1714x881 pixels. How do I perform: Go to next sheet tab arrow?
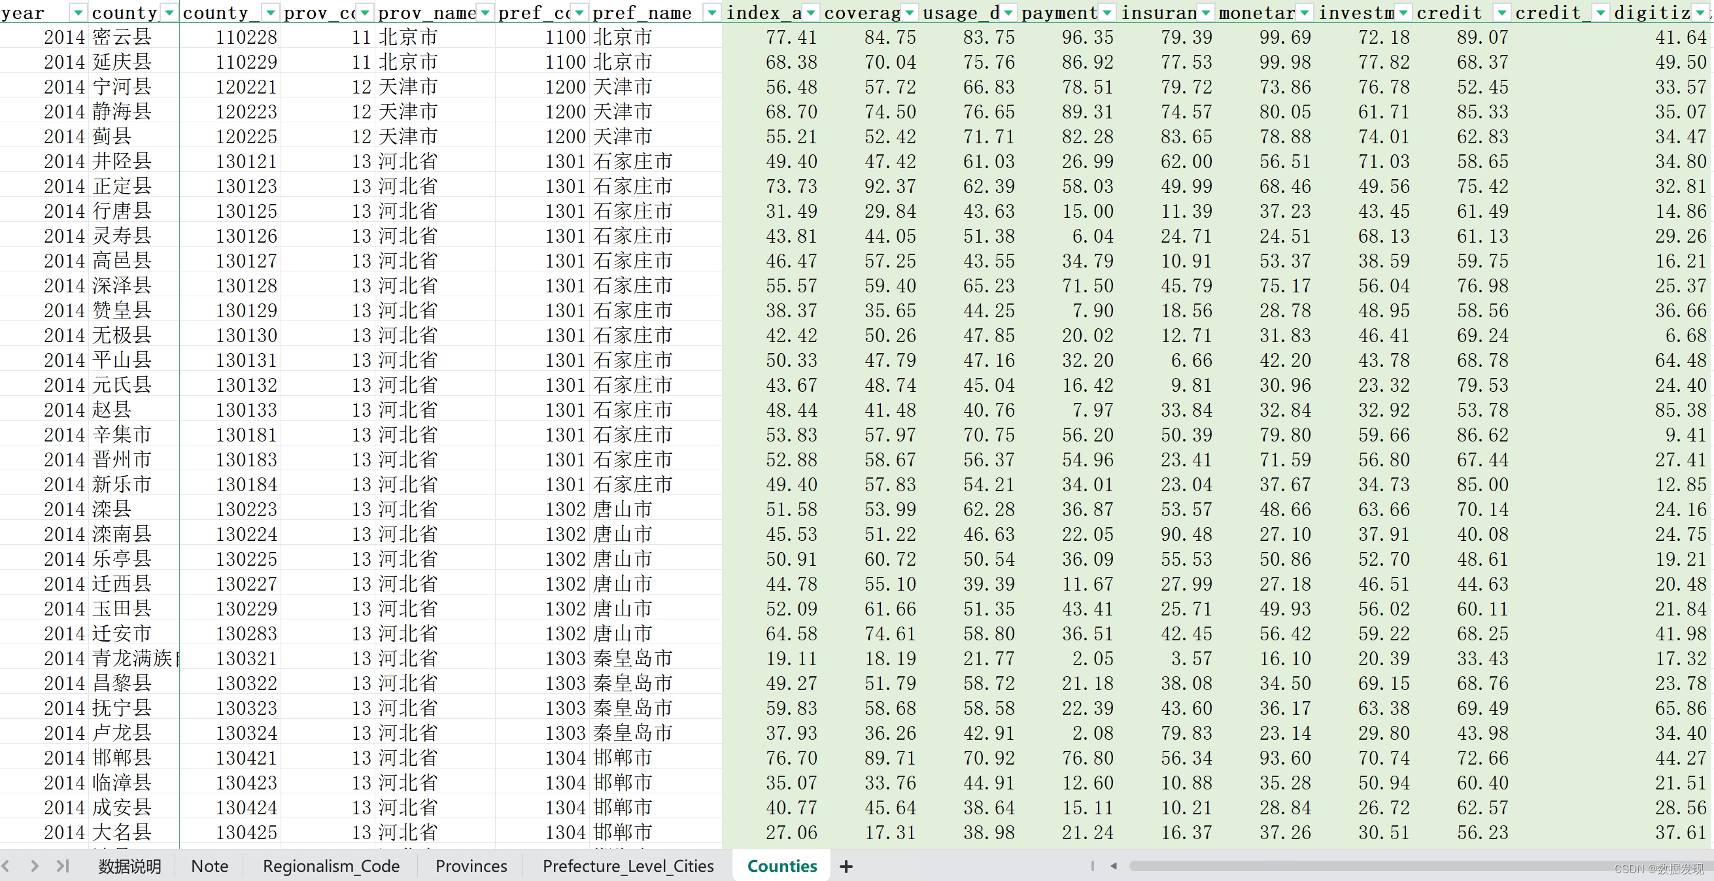tap(35, 867)
